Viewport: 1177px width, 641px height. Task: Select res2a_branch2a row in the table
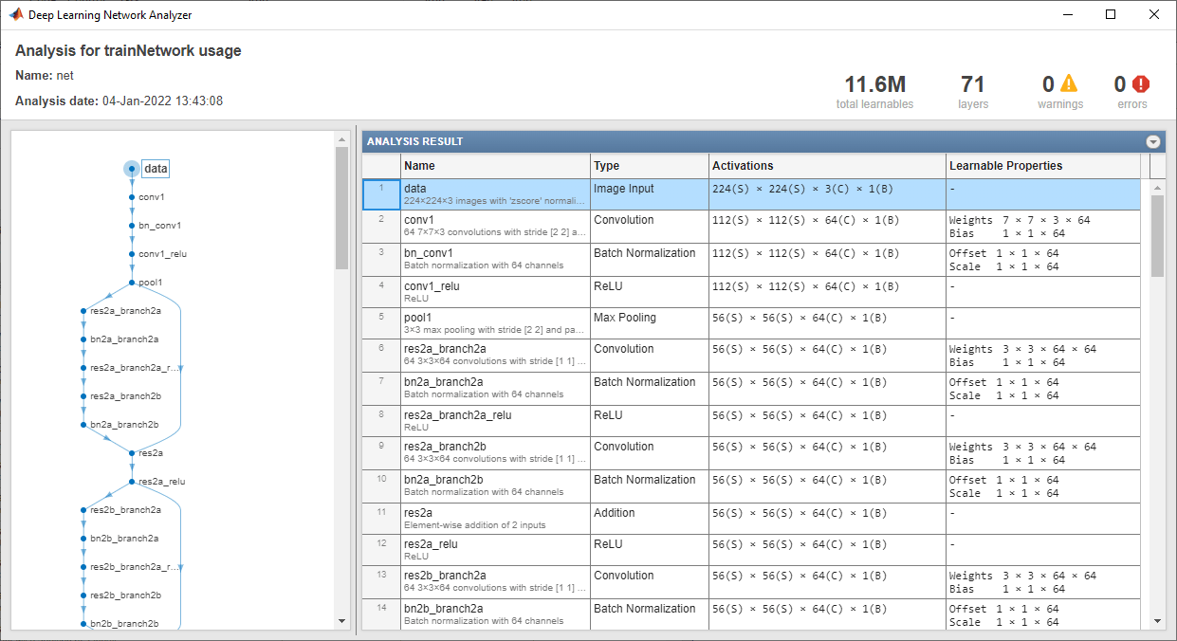(x=751, y=356)
